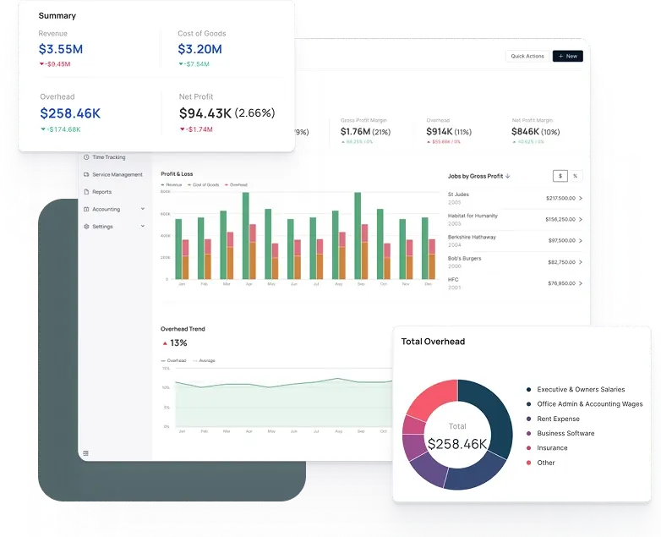Click Rent Expense legend color dot
The height and width of the screenshot is (537, 661).
click(528, 419)
